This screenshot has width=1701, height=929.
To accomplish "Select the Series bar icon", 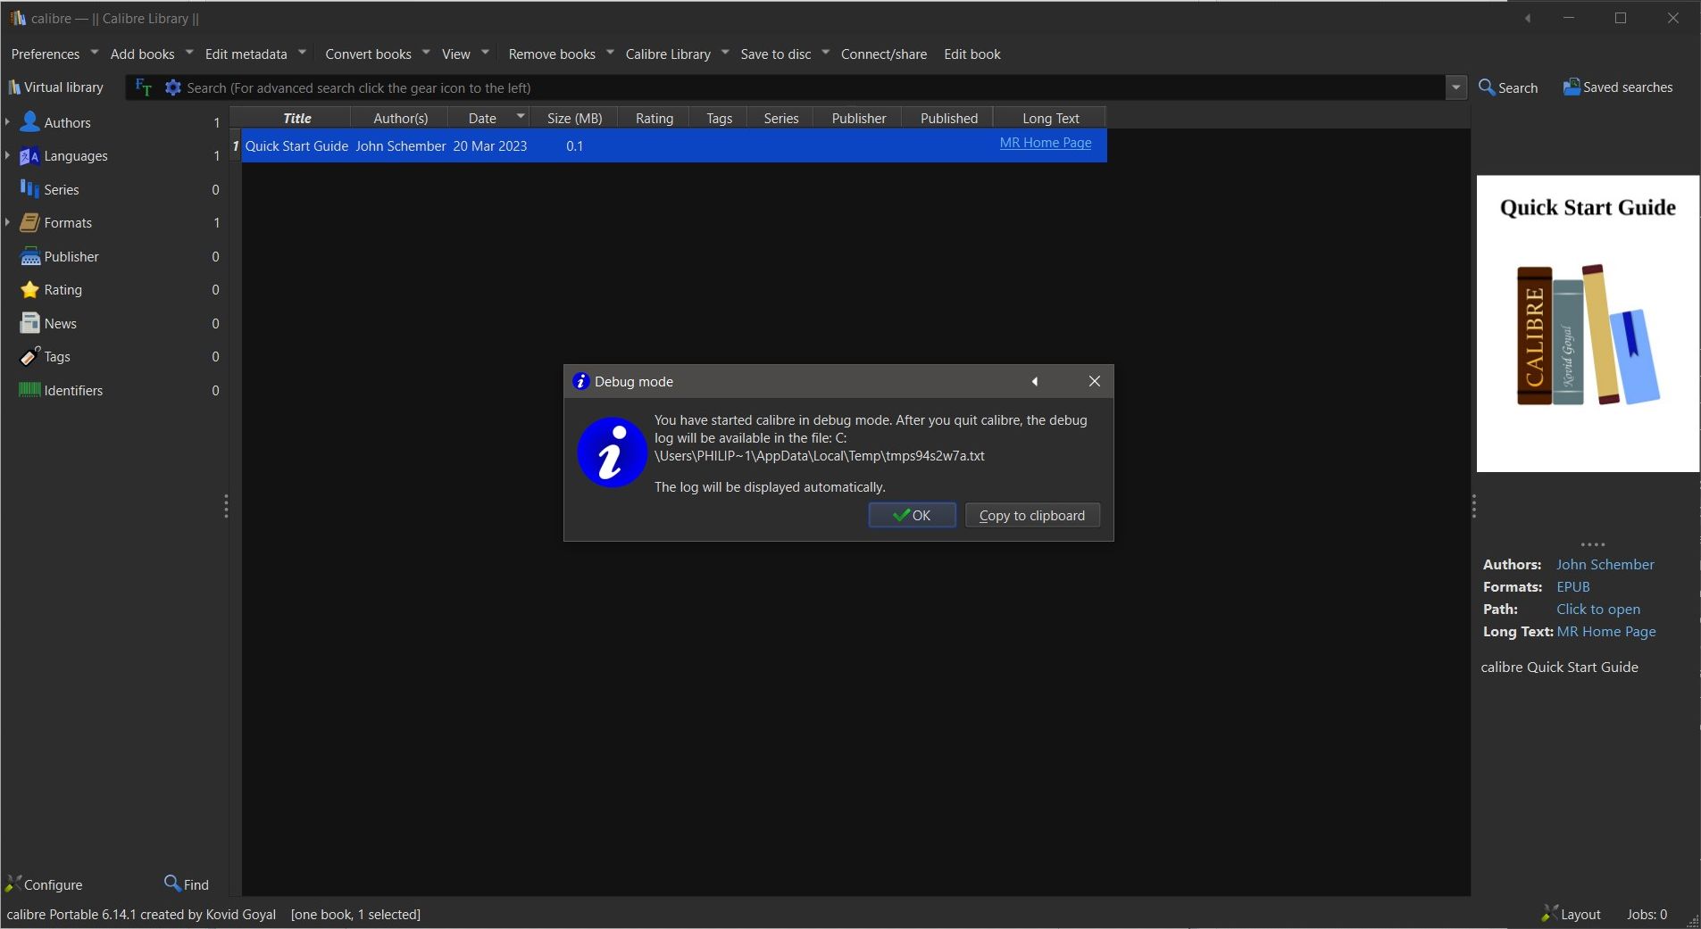I will [x=30, y=189].
